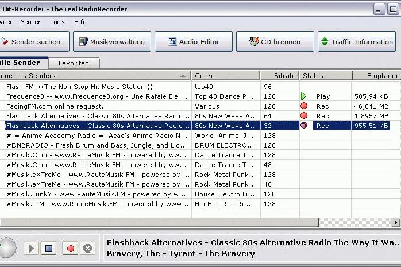The image size is (401, 267).
Task: Click the Play status text
Action: coord(323,96)
